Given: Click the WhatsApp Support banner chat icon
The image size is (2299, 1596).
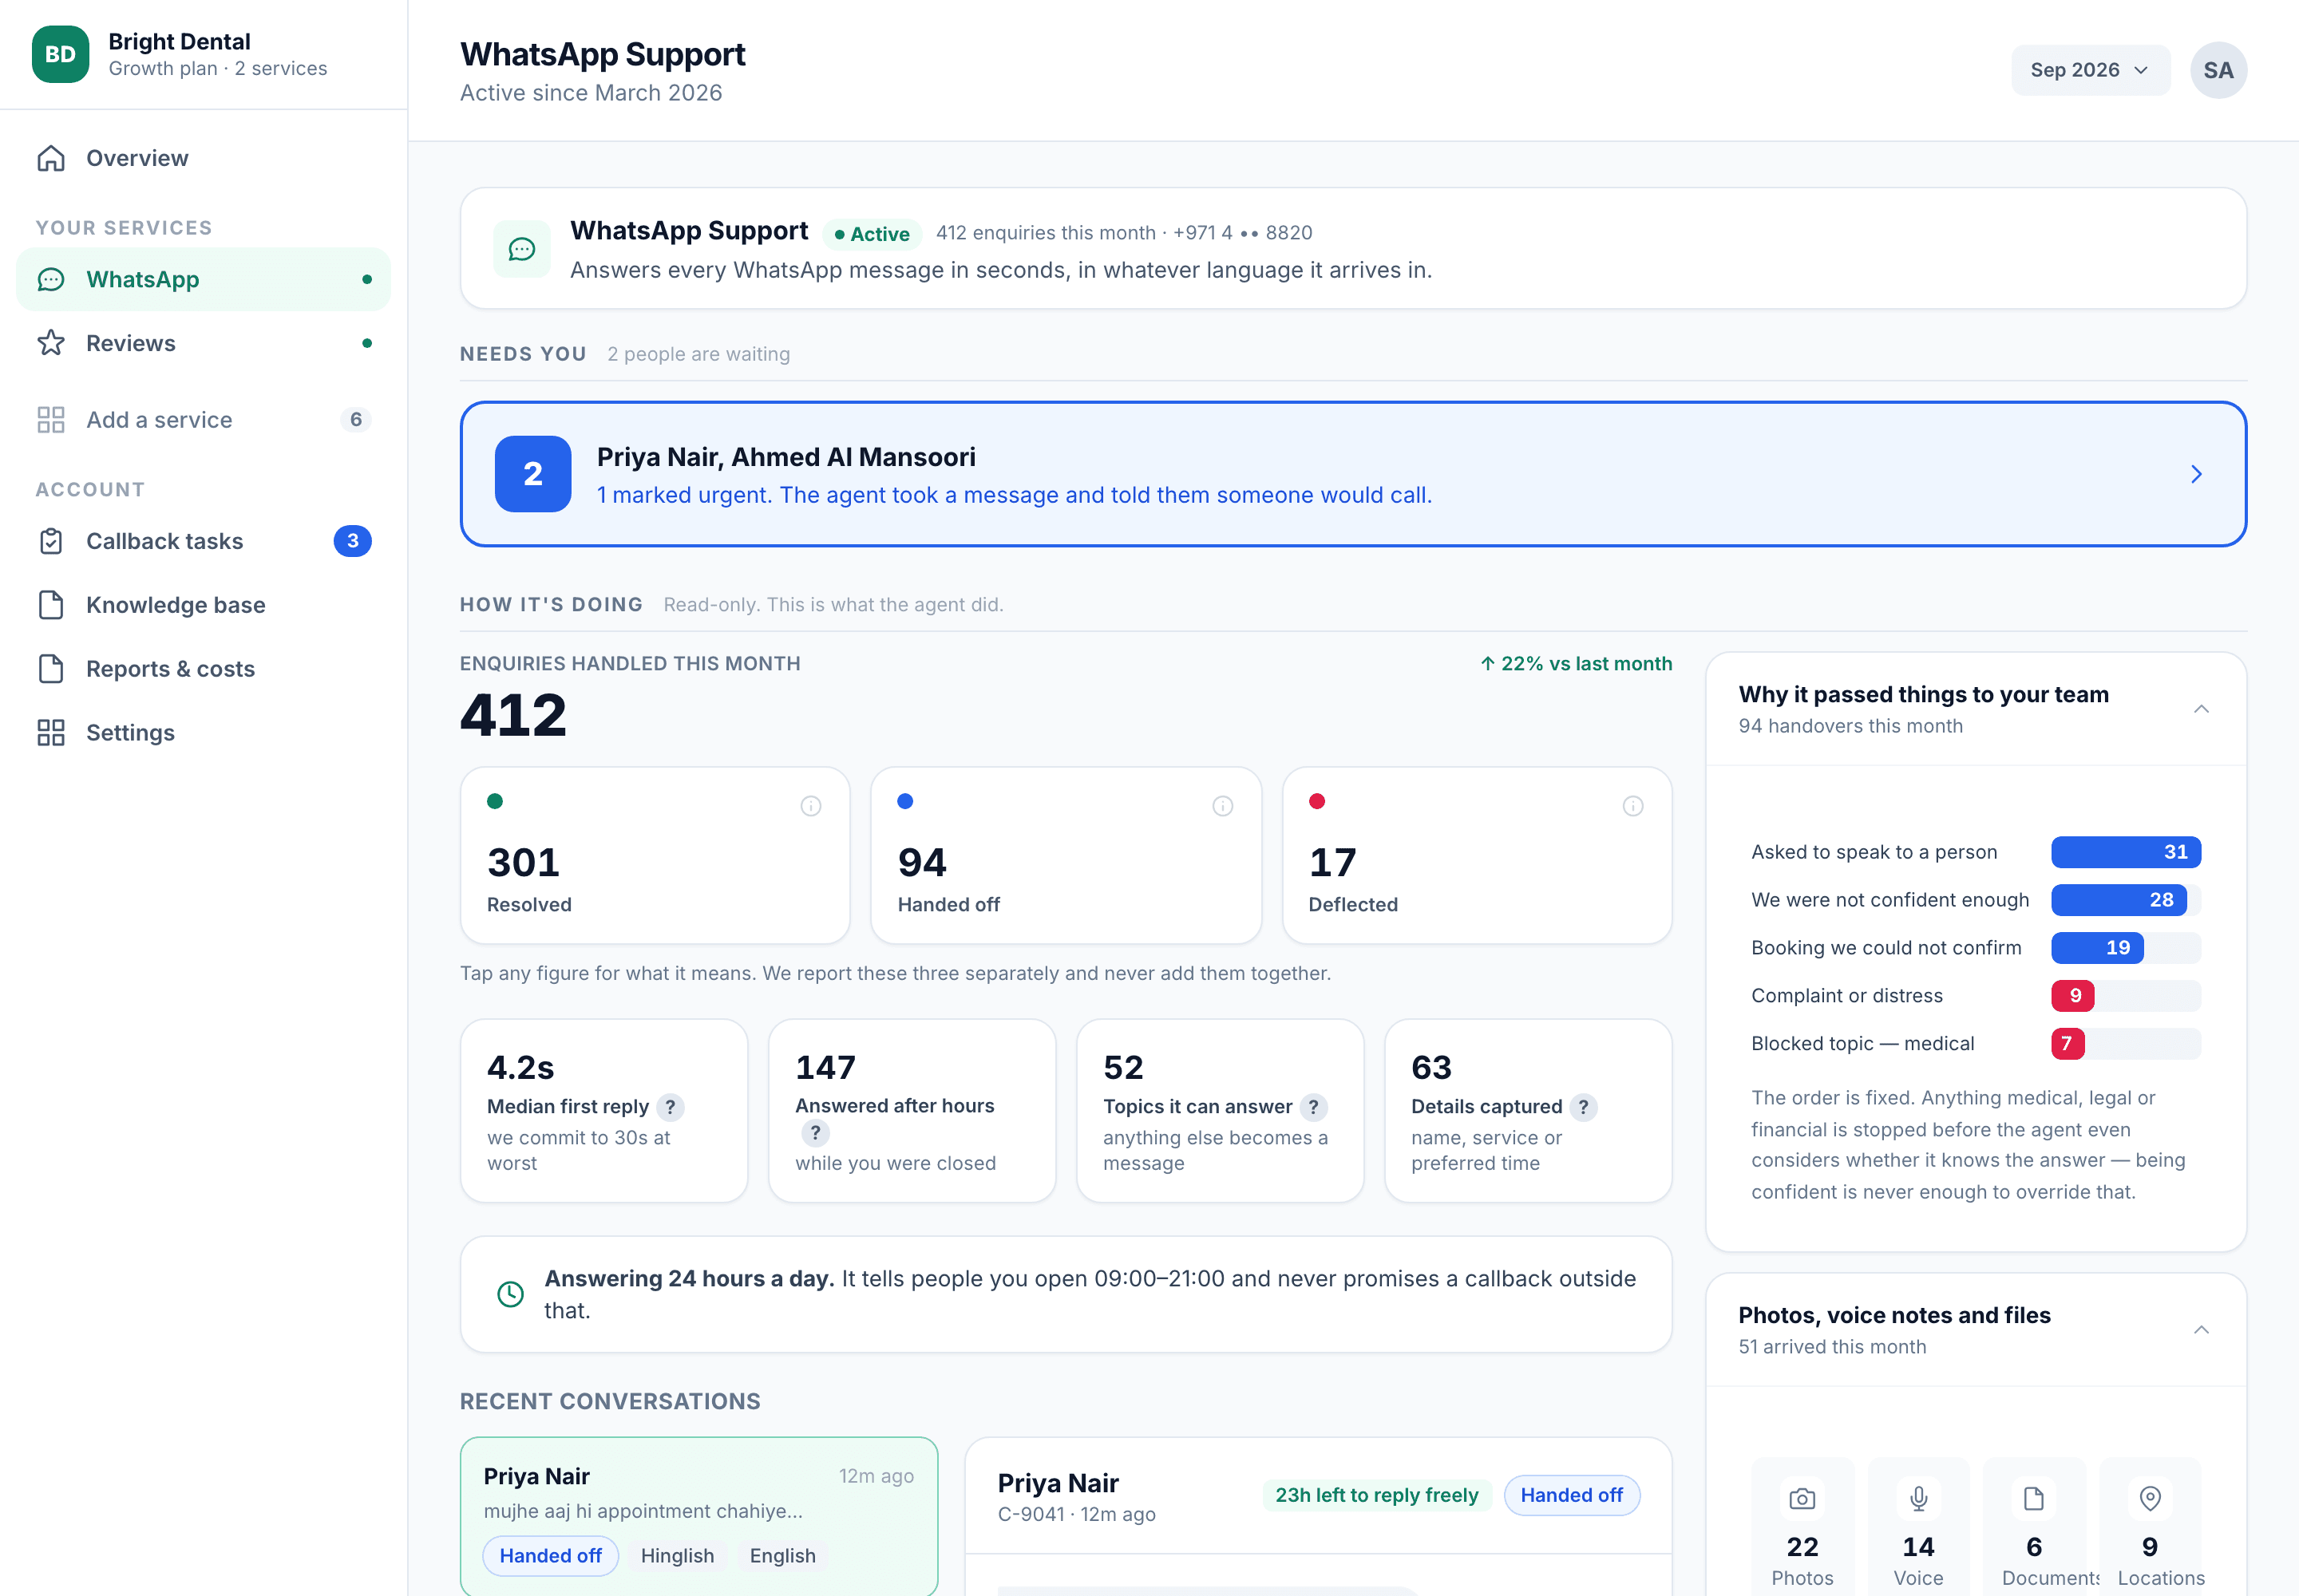Looking at the screenshot, I should pos(522,249).
